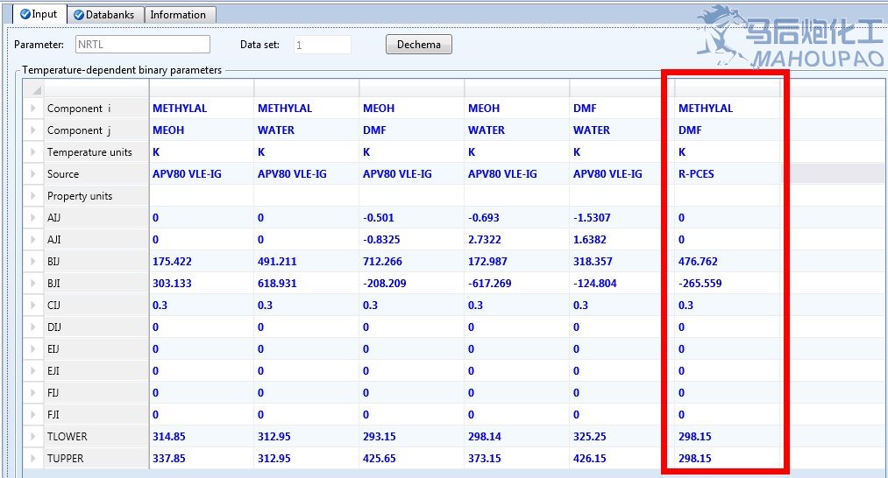The image size is (888, 478).
Task: Click the Parameter field showing NRTL
Action: [142, 45]
